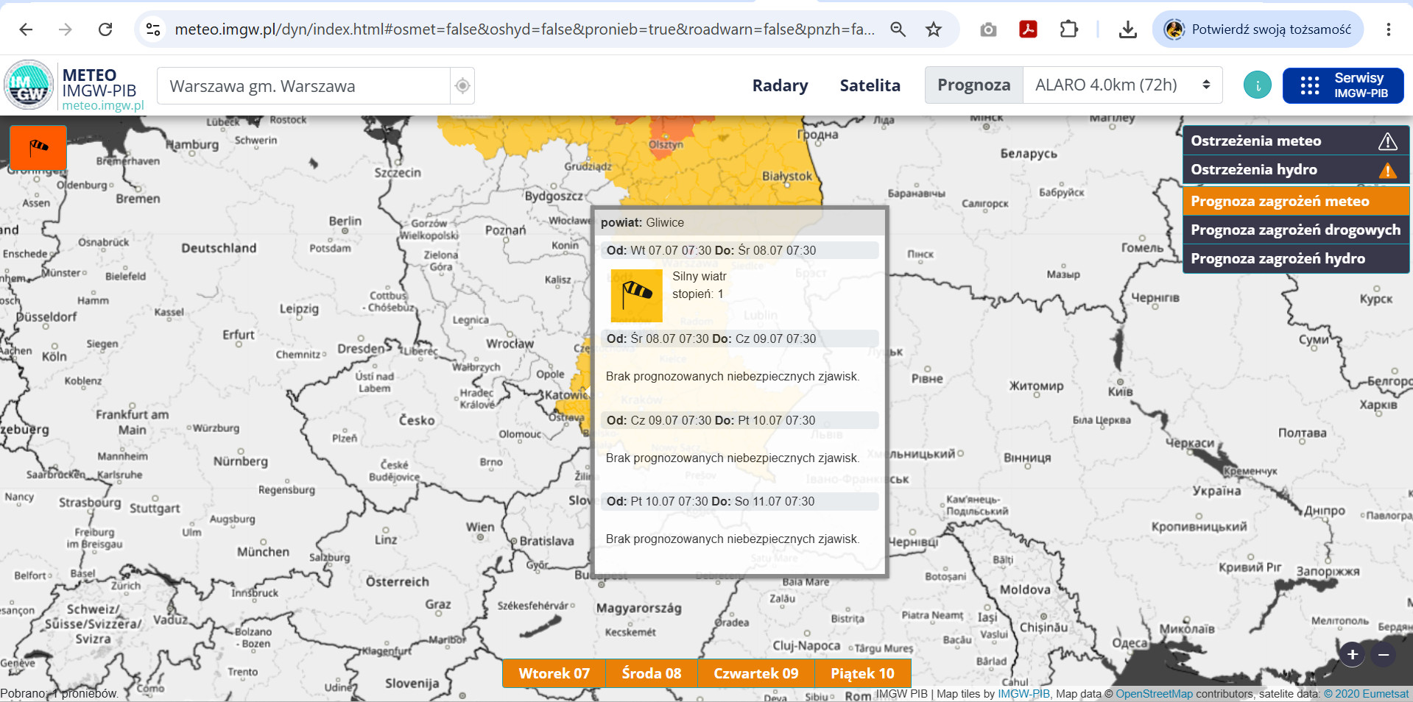The width and height of the screenshot is (1413, 702).
Task: Open the teal info icon
Action: 1258,85
